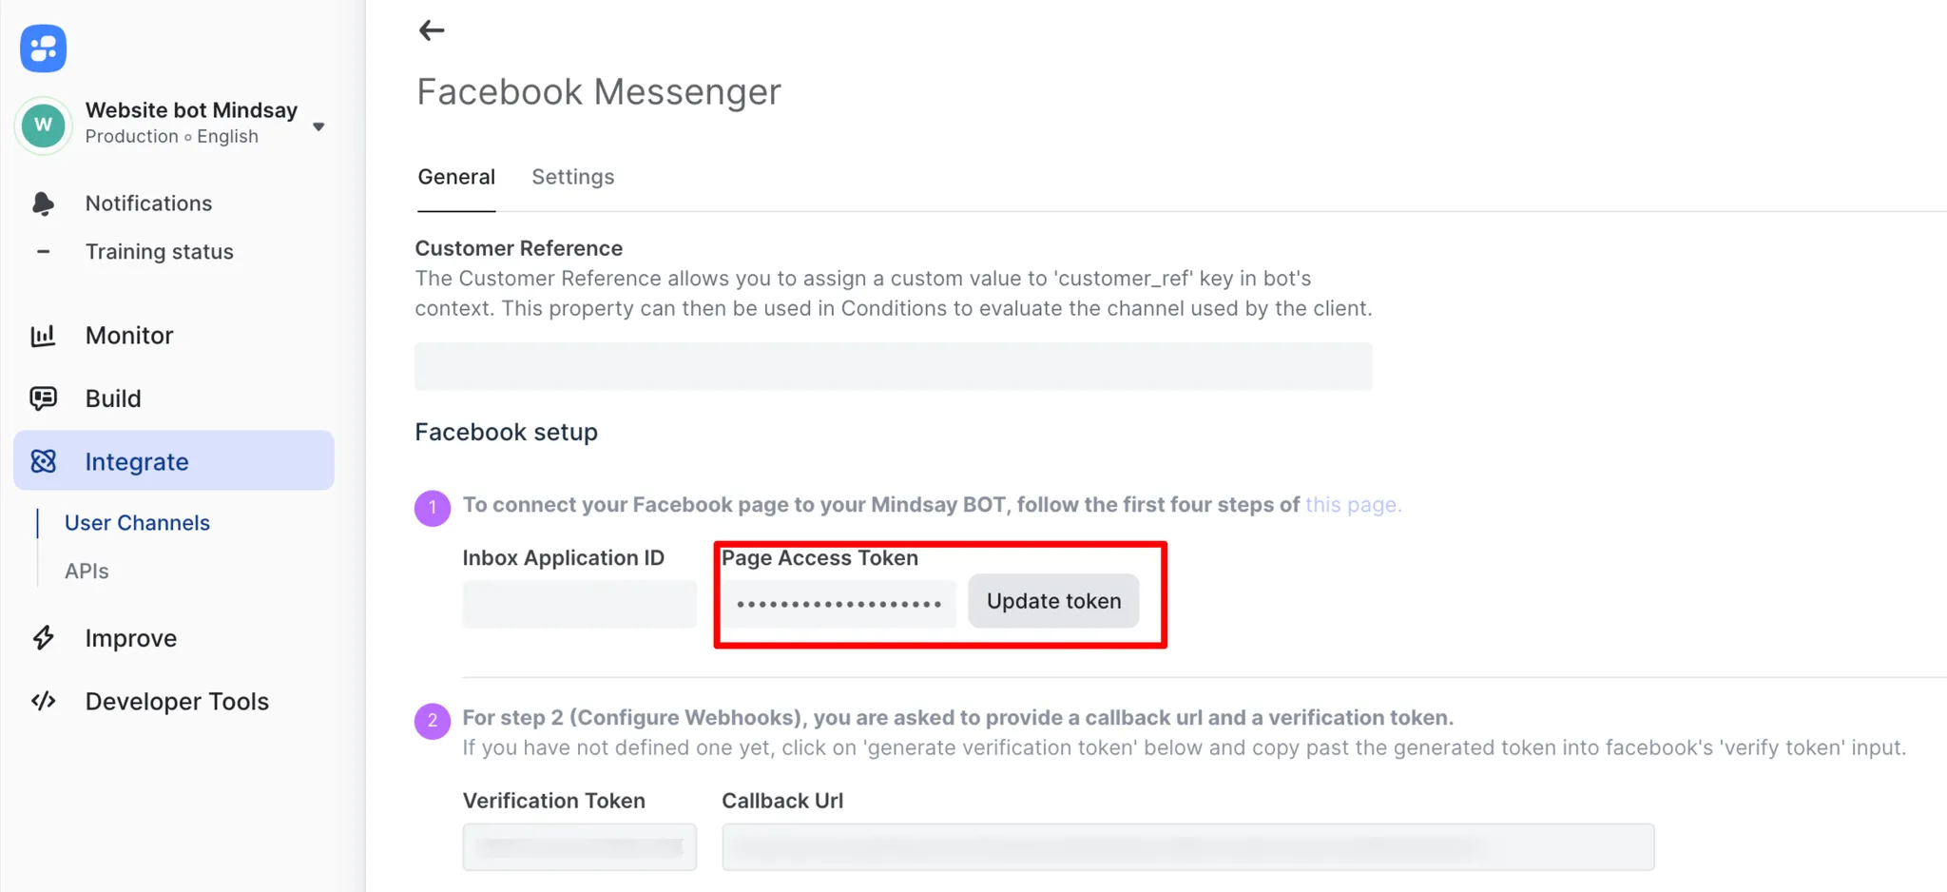This screenshot has width=1947, height=892.
Task: Go back with the left arrow
Action: (432, 30)
